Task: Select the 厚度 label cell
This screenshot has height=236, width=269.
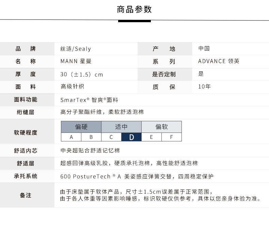Action: point(27,74)
